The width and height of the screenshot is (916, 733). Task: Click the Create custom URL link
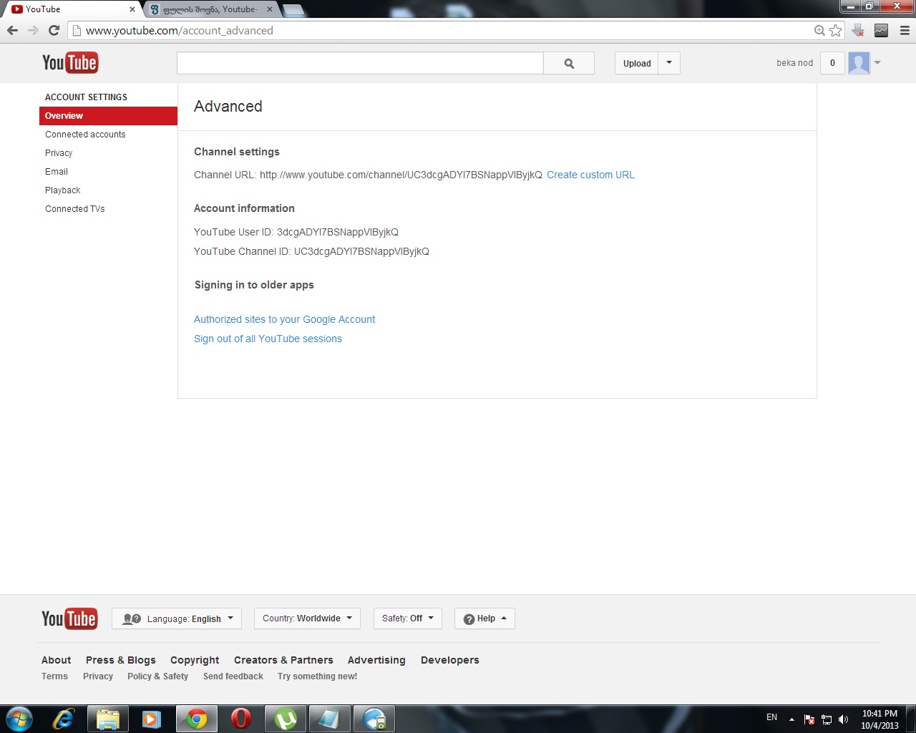click(x=590, y=175)
